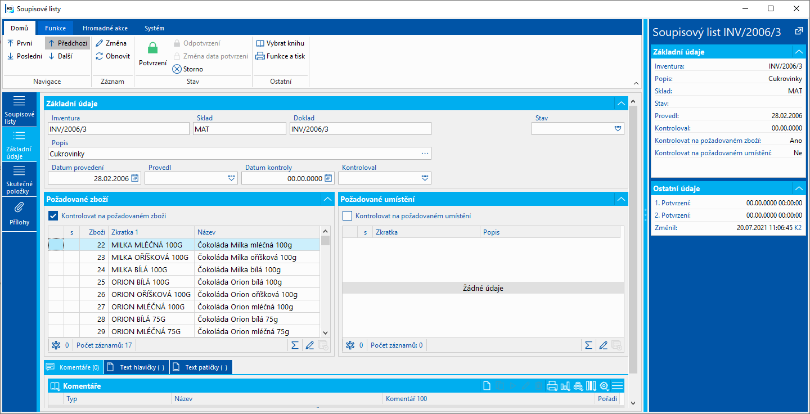This screenshot has height=414, width=810.
Task: Click the green Potvrzení lock button
Action: tap(153, 54)
